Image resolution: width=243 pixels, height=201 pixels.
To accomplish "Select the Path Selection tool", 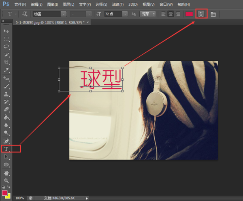I will [x=6, y=157].
